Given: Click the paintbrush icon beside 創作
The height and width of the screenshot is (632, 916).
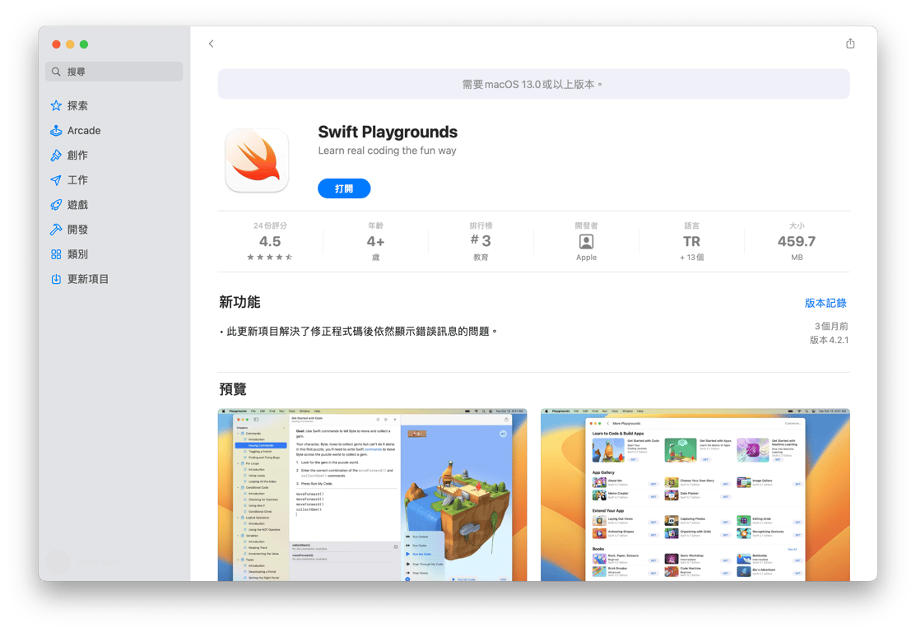Looking at the screenshot, I should (56, 156).
